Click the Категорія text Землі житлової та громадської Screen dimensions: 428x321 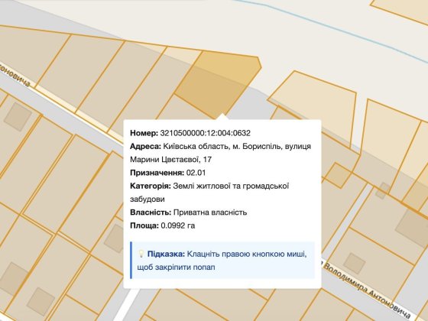231,186
